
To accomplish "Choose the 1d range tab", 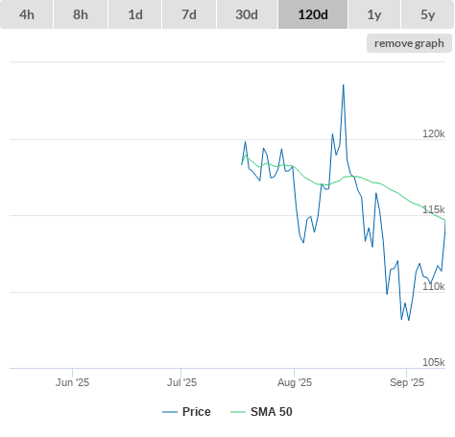I will [135, 14].
